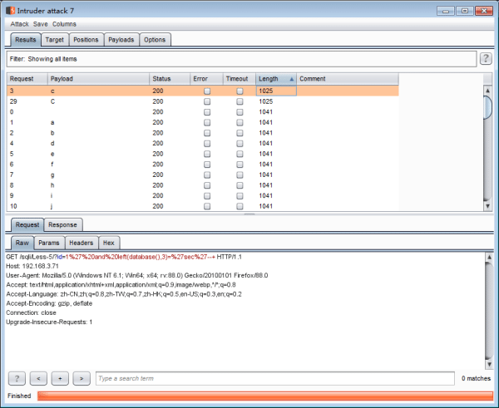Toggle Timeout checkbox for payload C row
The width and height of the screenshot is (499, 408).
(240, 101)
